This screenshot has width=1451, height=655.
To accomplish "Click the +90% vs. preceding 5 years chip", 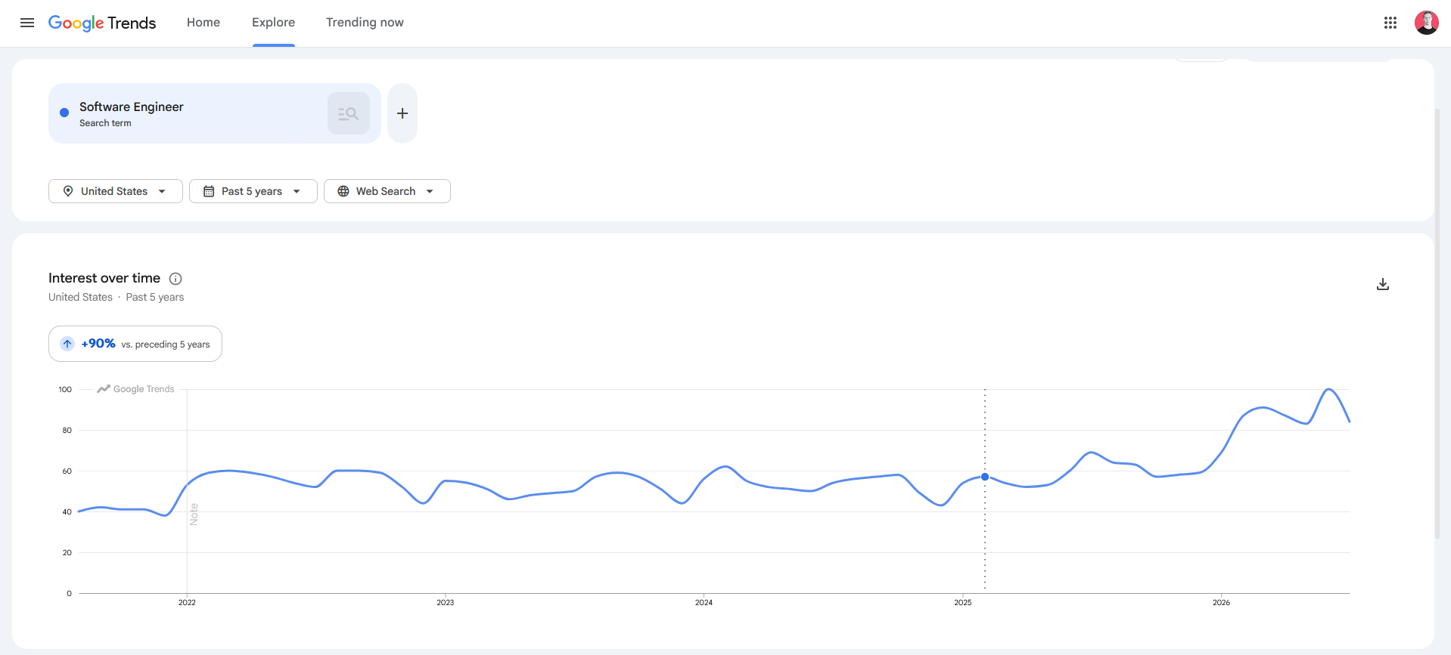I will (135, 344).
